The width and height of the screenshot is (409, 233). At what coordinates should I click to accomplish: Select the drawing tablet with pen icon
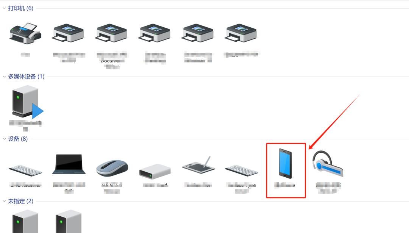click(198, 165)
